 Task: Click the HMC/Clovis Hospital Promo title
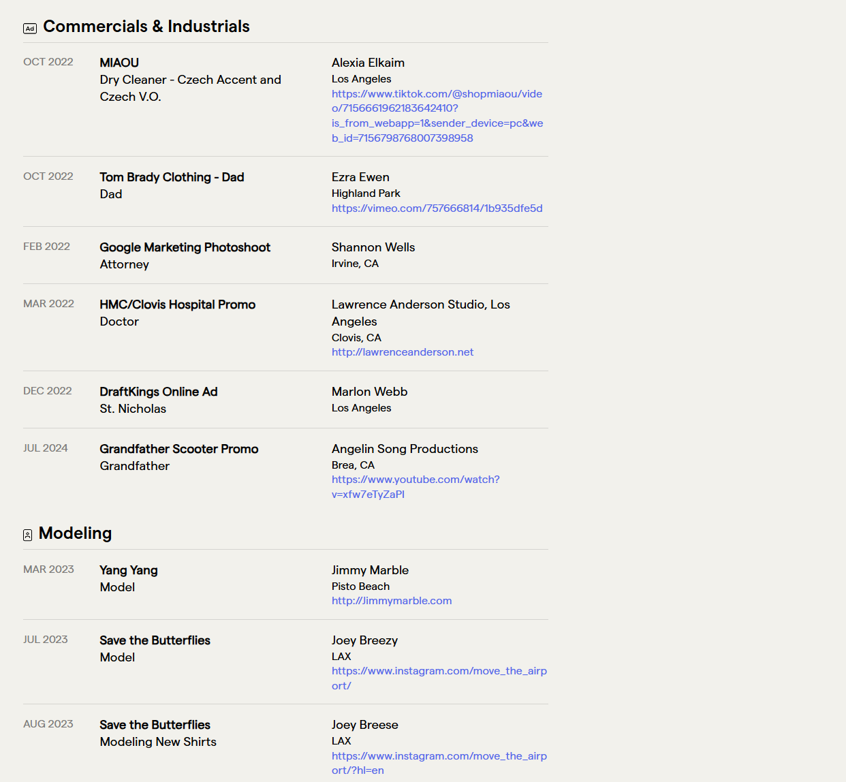click(x=178, y=304)
